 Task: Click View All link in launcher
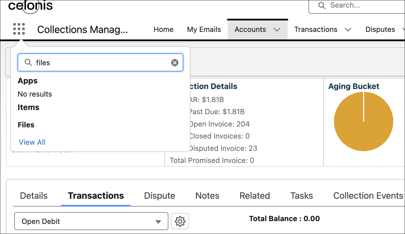tap(32, 142)
